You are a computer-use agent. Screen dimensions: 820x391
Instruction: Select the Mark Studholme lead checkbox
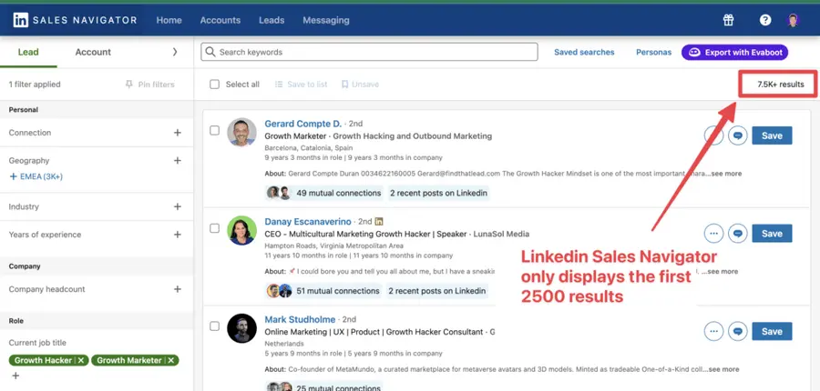point(214,326)
